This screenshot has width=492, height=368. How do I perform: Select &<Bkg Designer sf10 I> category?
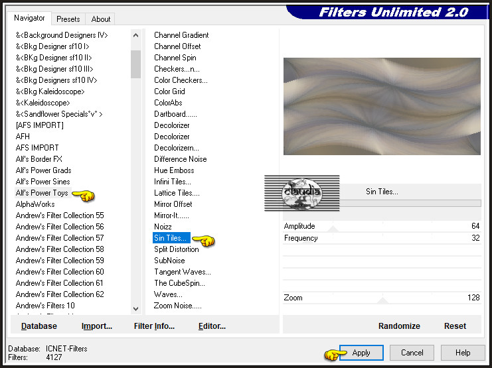click(52, 46)
